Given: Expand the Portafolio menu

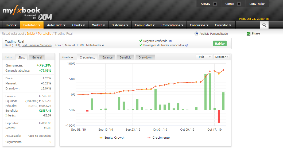Looking at the screenshot, I should click(x=32, y=25).
